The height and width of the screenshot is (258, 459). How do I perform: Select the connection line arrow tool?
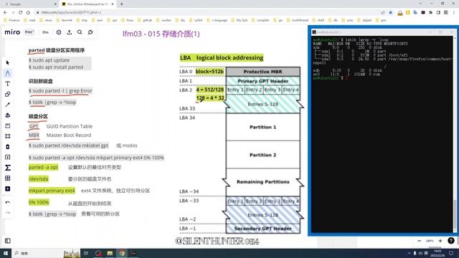[8, 105]
